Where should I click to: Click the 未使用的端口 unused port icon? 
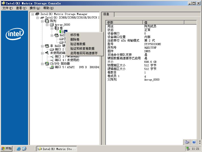[x=47, y=53]
